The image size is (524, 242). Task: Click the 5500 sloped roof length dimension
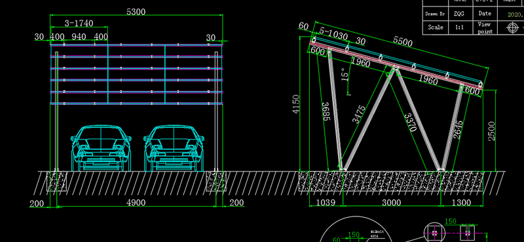coord(403,41)
